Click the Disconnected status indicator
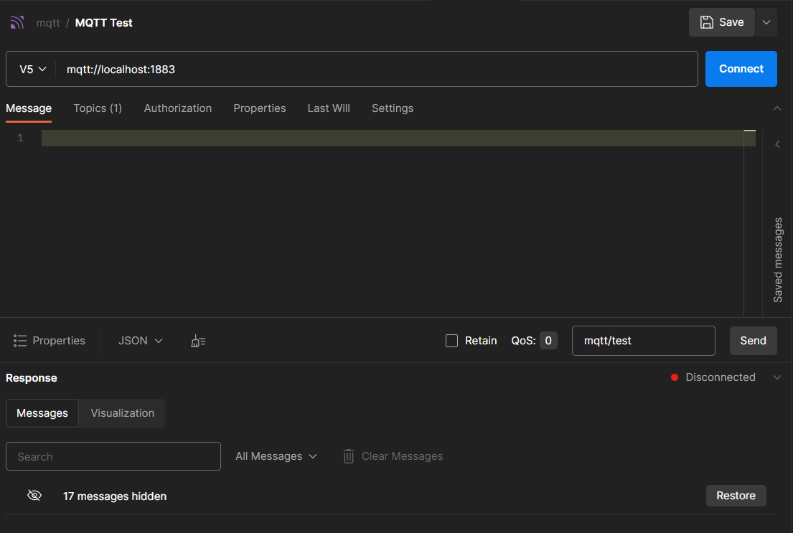This screenshot has height=533, width=793. [713, 377]
